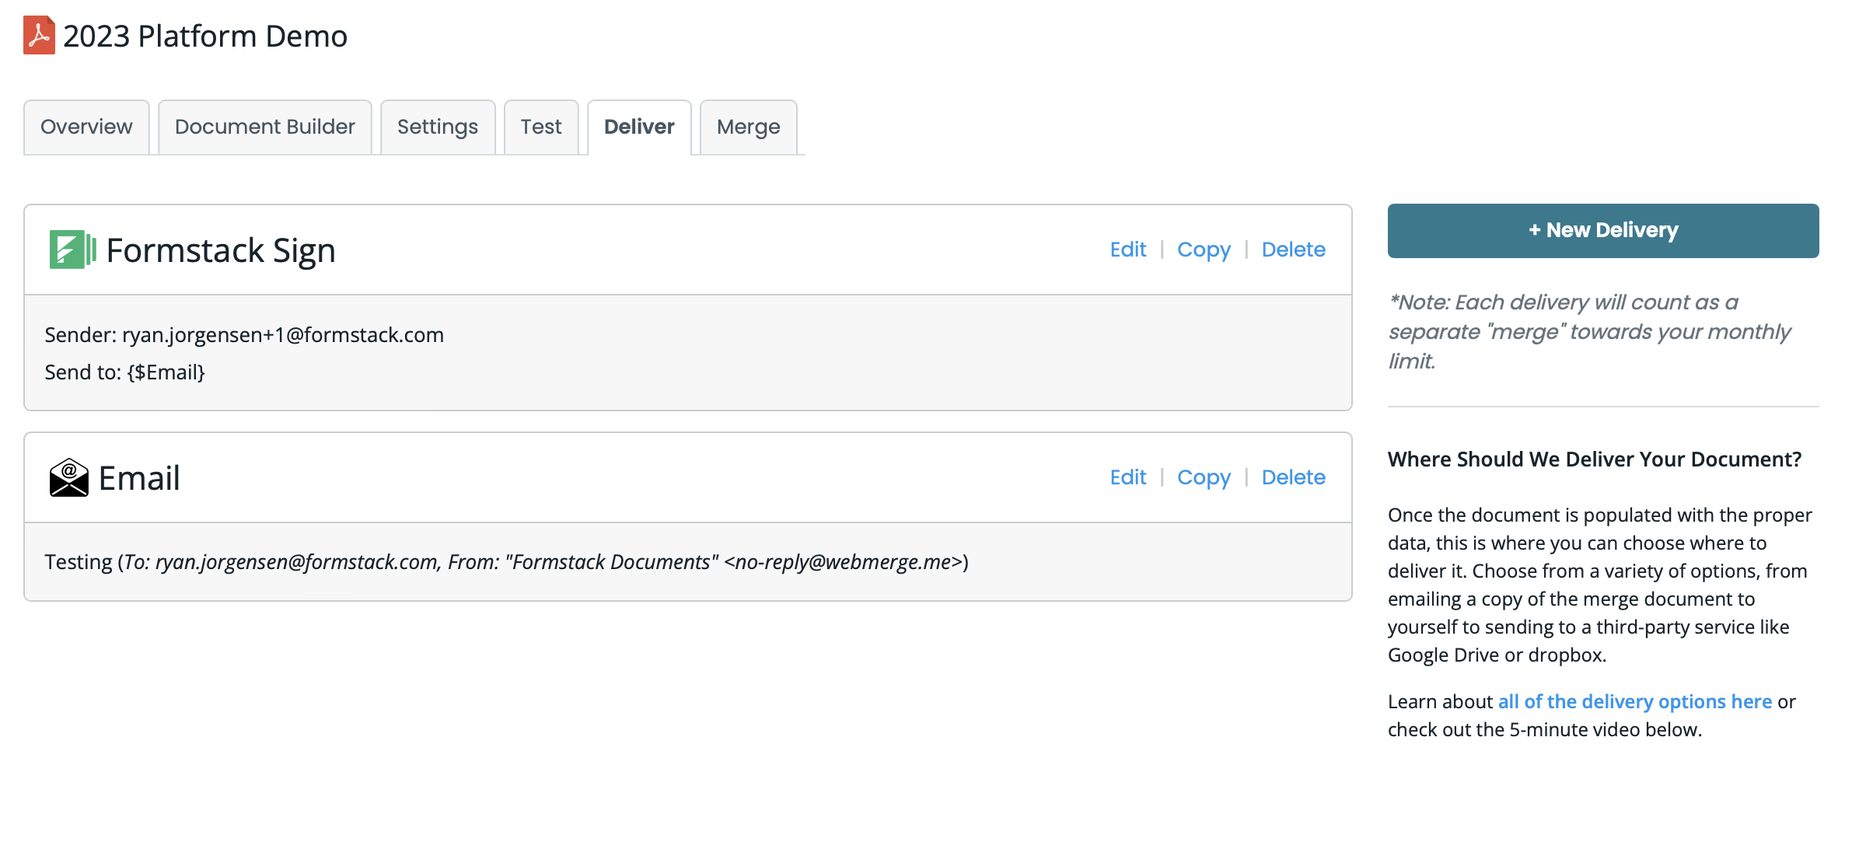Screen dimensions: 1852x849
Task: Edit the Email delivery
Action: point(1127,477)
